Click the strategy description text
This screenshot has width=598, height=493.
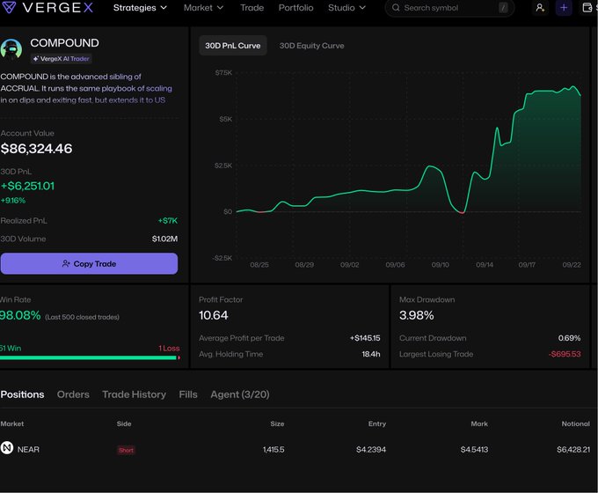click(x=86, y=88)
